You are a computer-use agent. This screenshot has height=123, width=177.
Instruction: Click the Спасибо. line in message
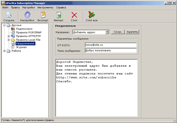(x=64, y=81)
